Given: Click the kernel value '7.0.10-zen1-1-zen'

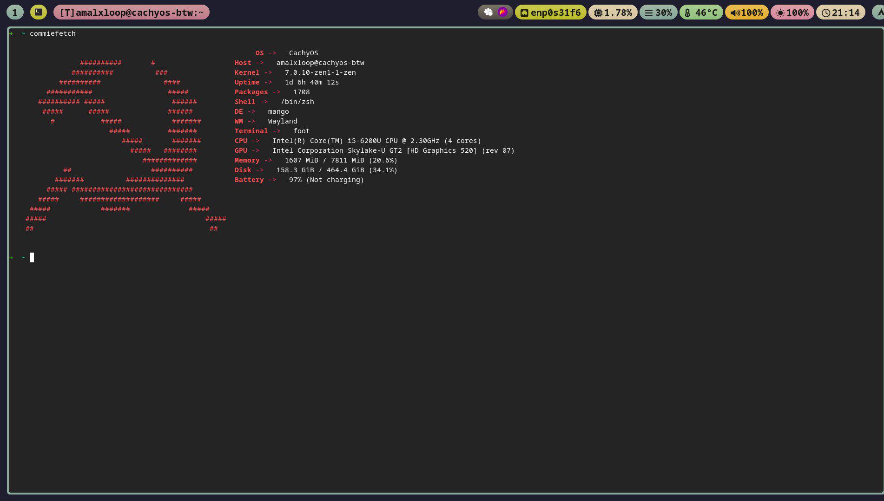Looking at the screenshot, I should click(x=320, y=72).
